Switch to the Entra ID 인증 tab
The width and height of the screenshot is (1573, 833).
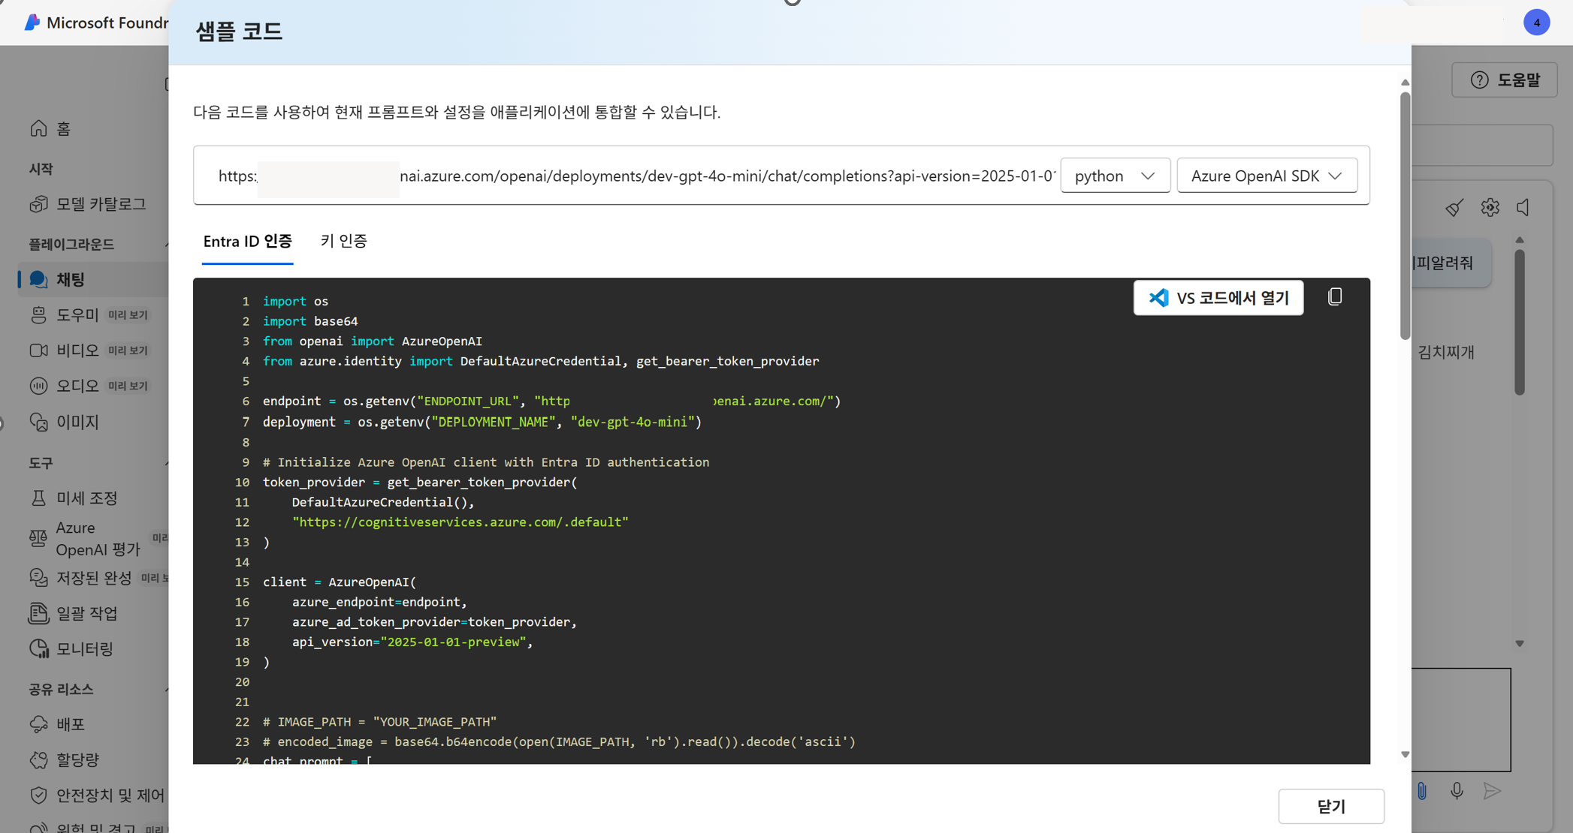click(x=247, y=242)
